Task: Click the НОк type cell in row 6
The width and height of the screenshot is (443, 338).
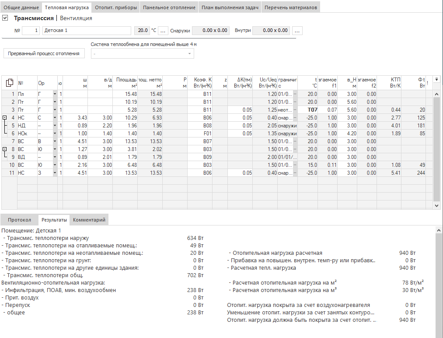Action: (27, 134)
